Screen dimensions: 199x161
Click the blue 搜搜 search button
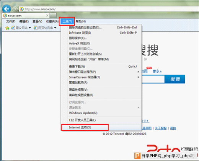tap(175, 79)
